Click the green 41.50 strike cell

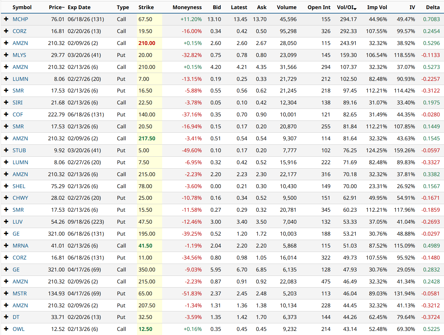pyautogui.click(x=145, y=246)
